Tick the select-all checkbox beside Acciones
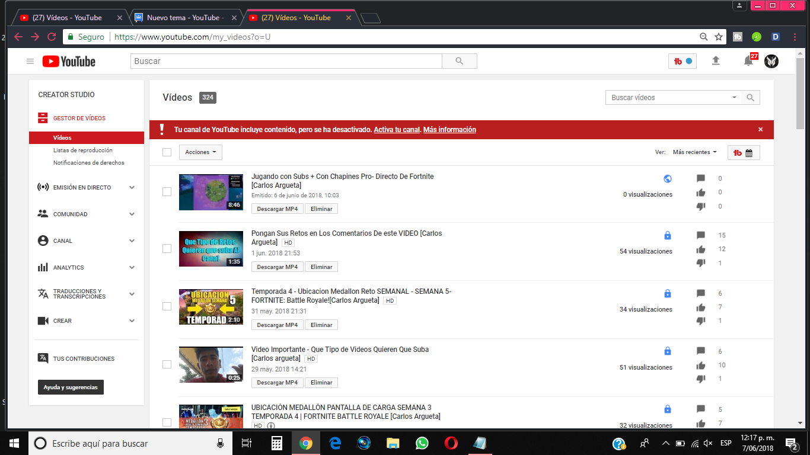The image size is (810, 455). click(167, 152)
